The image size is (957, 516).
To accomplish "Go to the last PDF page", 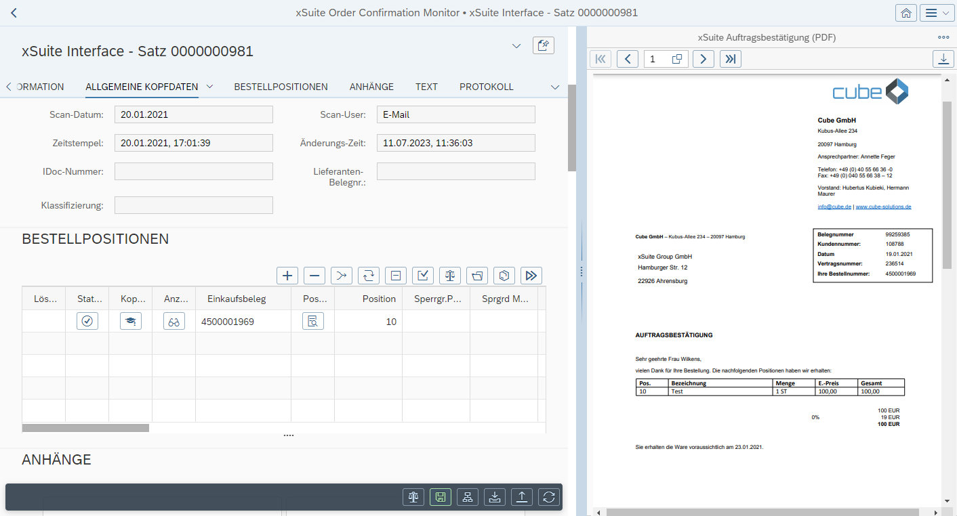I will point(730,59).
